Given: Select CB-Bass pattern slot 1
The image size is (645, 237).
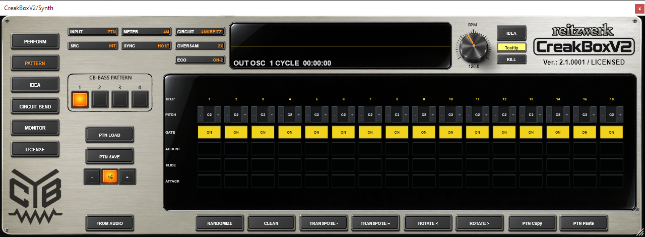Looking at the screenshot, I should (80, 99).
